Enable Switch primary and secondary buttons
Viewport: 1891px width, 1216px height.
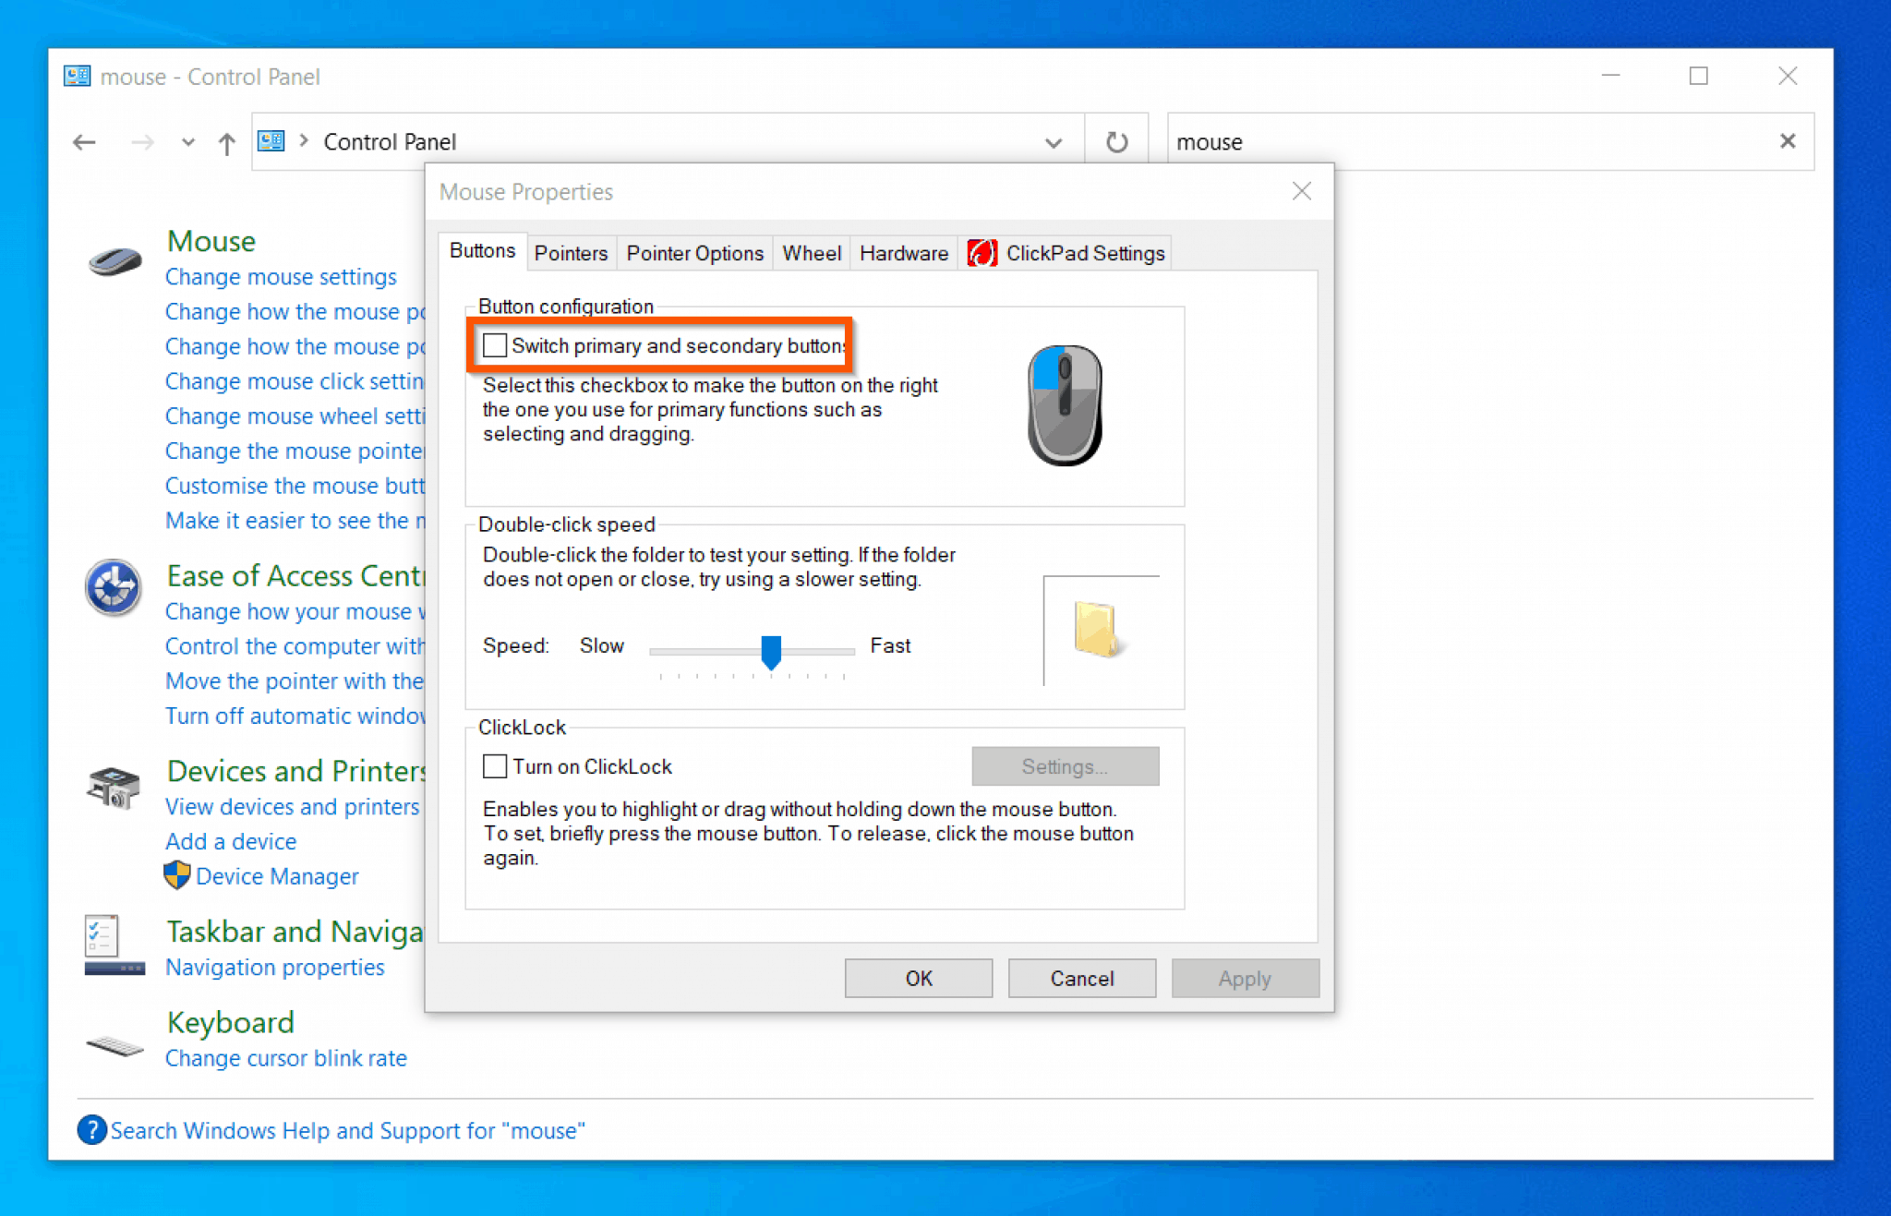tap(495, 344)
